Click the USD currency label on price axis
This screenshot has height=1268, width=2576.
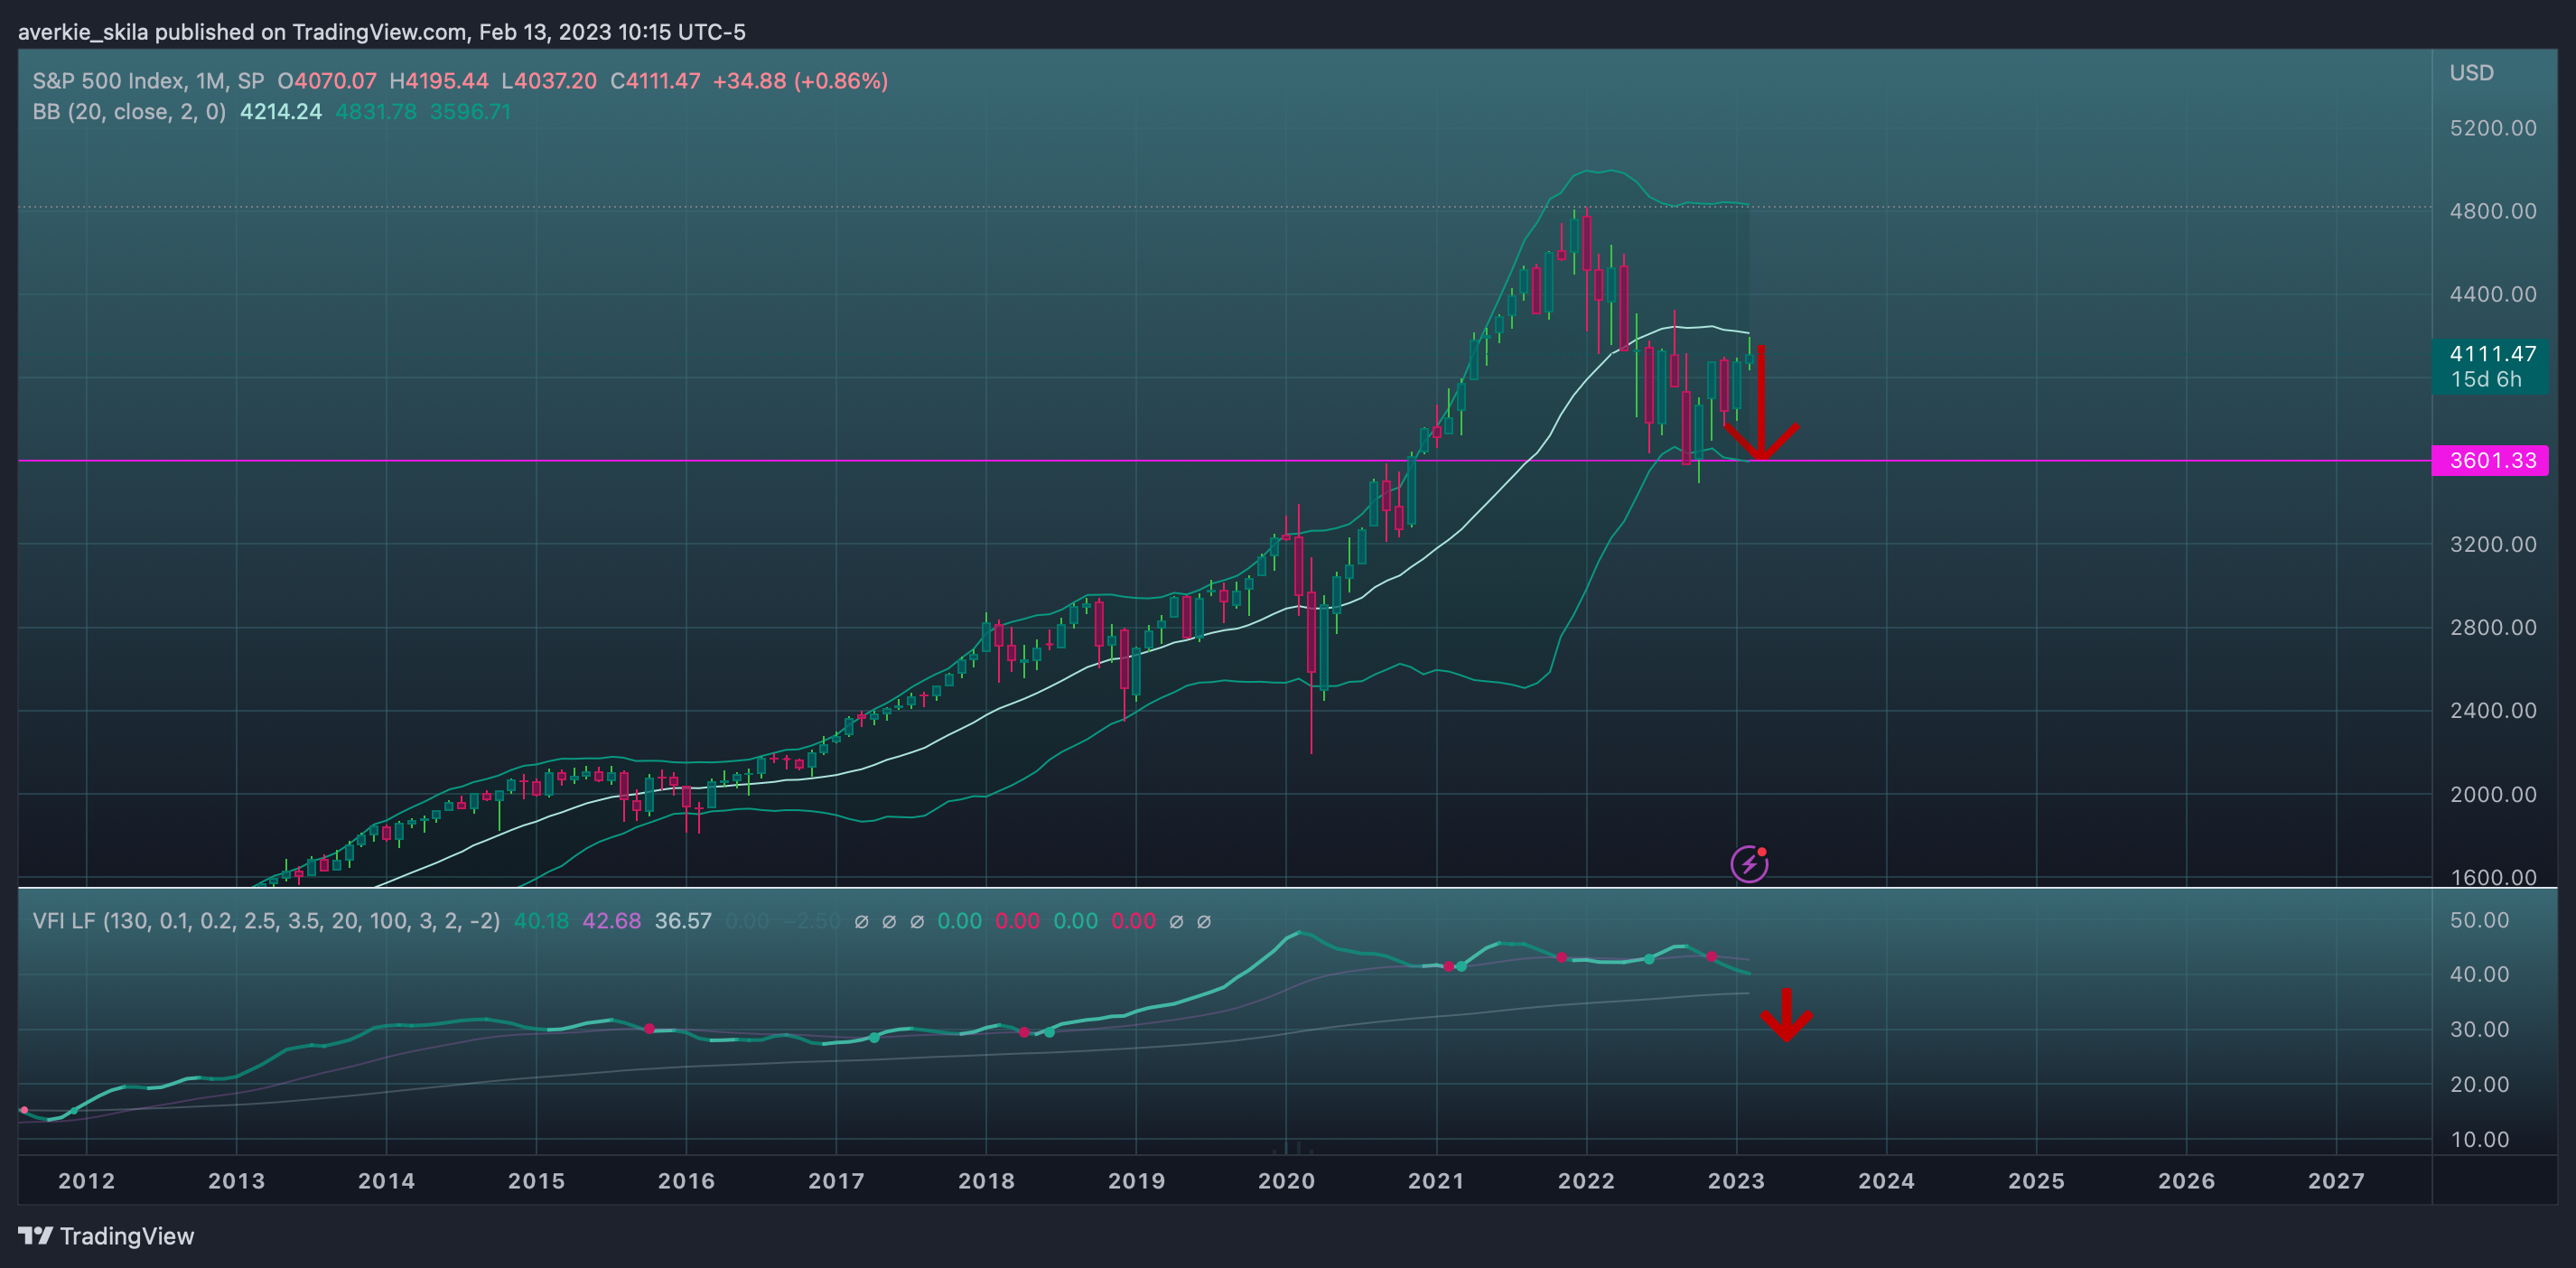[x=2471, y=73]
